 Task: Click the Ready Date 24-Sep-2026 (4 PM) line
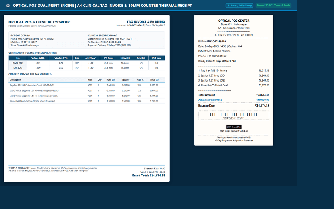coord(217,61)
